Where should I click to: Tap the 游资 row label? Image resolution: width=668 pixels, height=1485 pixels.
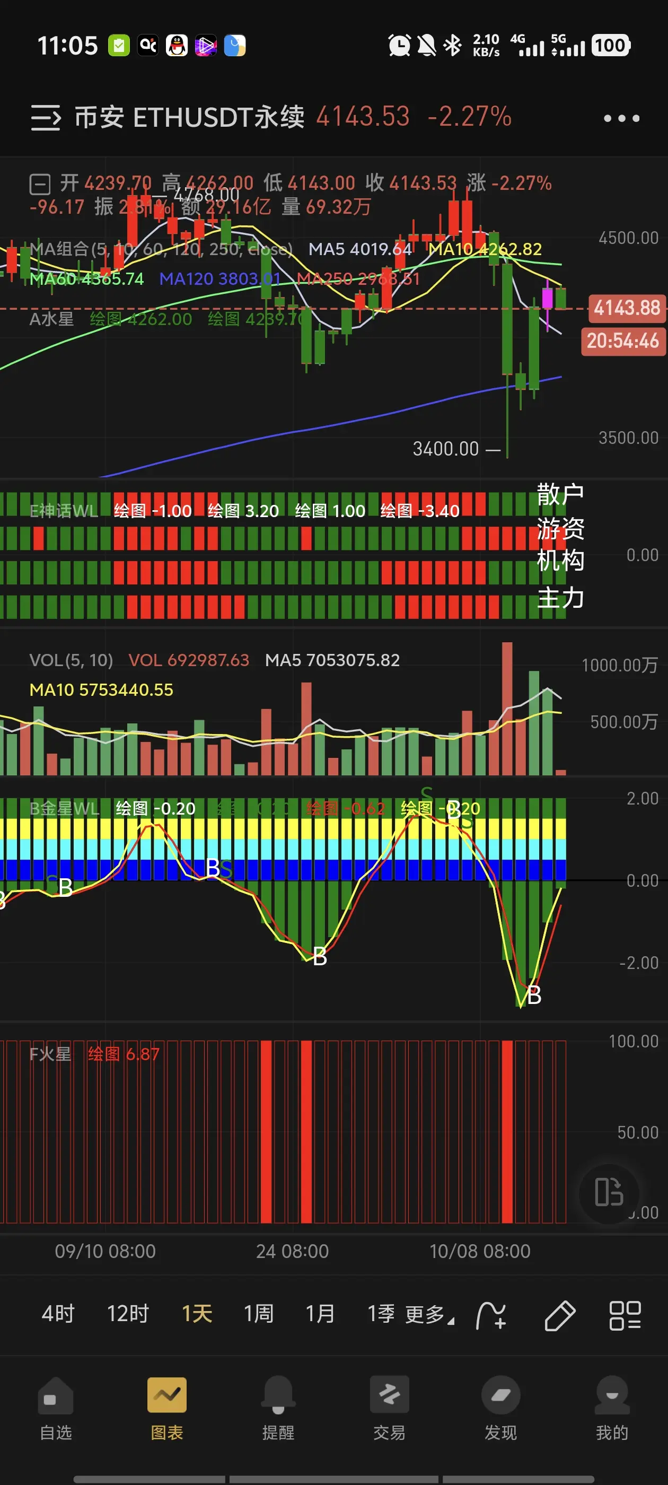[x=560, y=529]
